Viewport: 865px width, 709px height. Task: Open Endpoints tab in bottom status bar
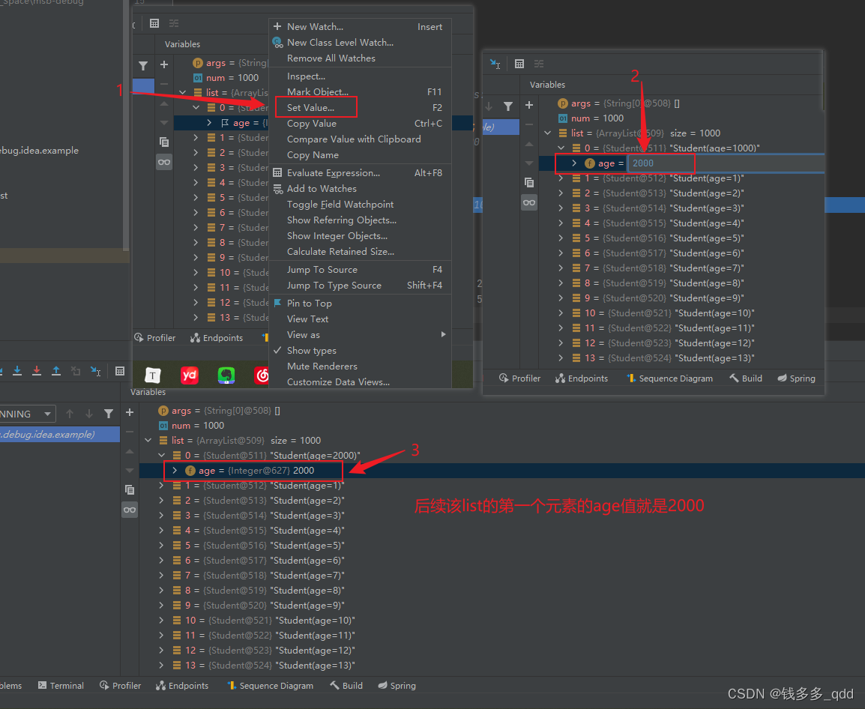(x=182, y=686)
